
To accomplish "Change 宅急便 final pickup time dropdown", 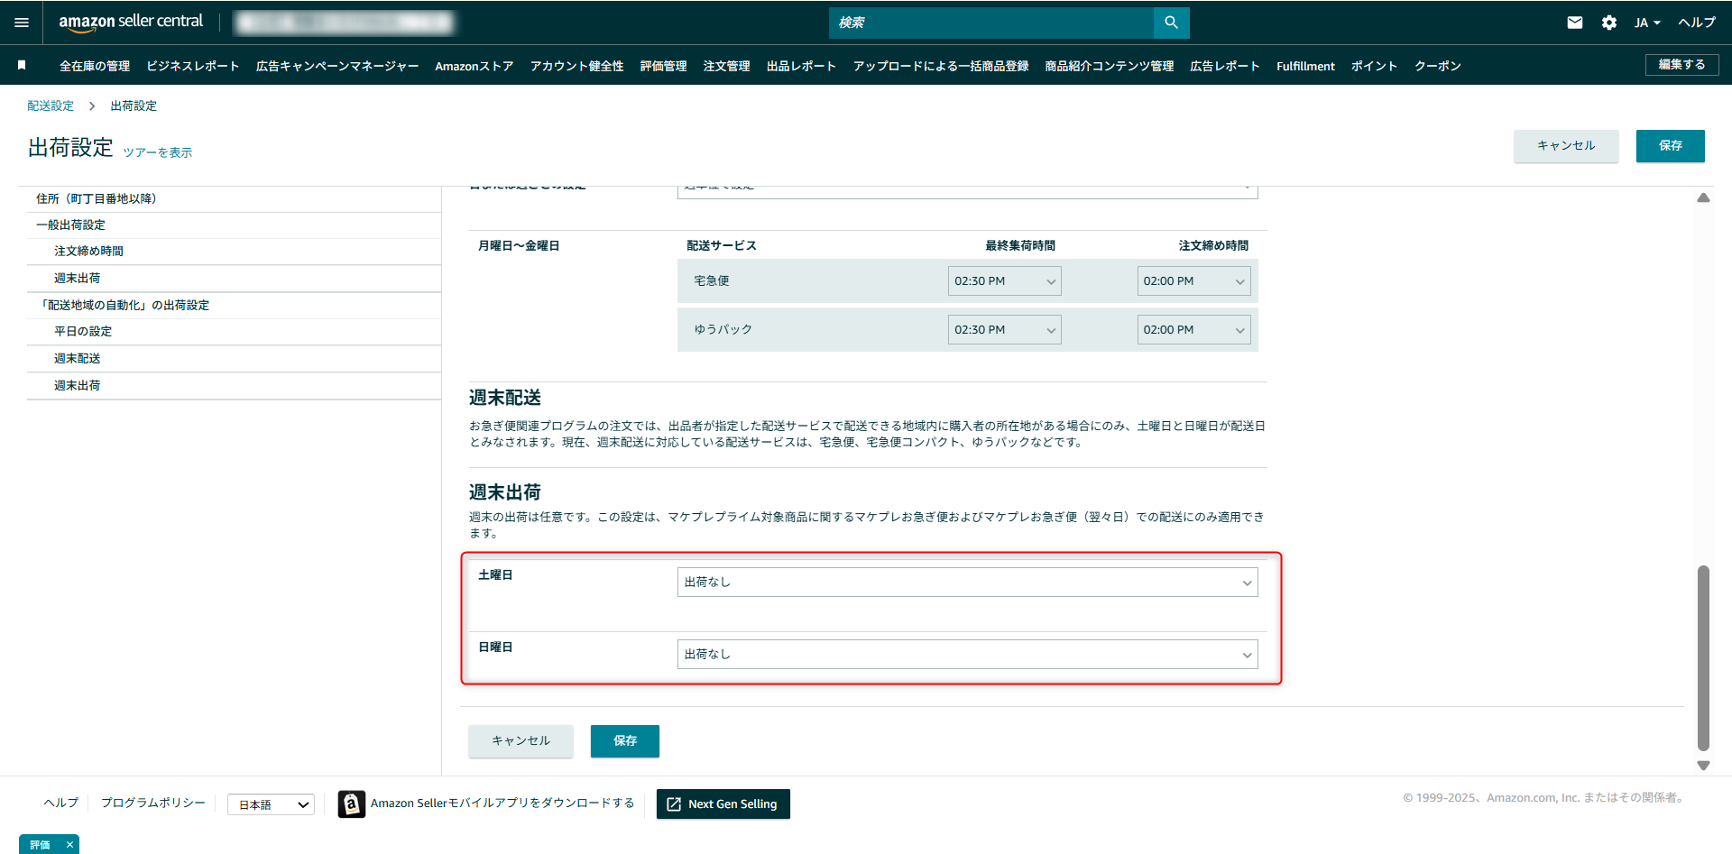I will pyautogui.click(x=1004, y=280).
